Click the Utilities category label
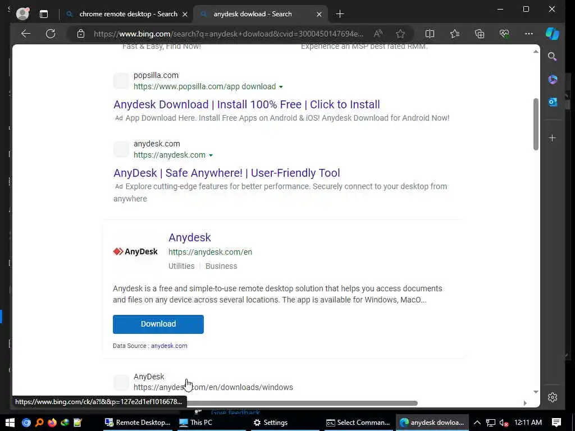Screen dimensions: 575x431 (x=181, y=266)
